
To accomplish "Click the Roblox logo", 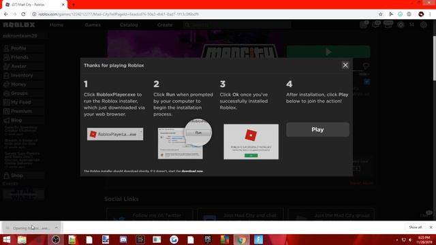I will 19,24.
